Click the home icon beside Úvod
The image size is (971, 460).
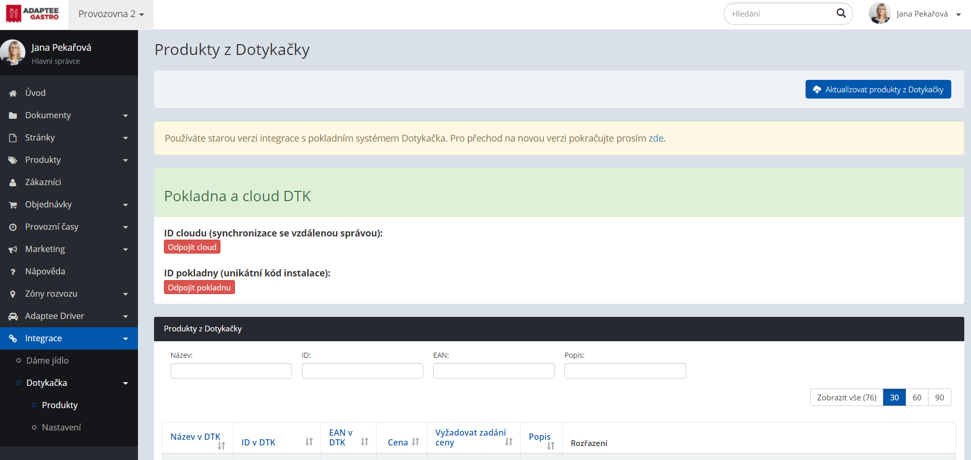point(13,93)
